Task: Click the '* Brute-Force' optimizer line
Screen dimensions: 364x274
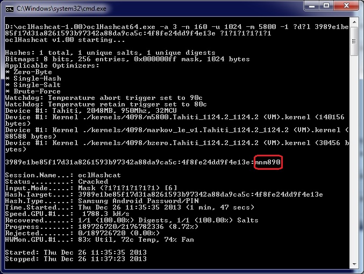Action: point(33,91)
